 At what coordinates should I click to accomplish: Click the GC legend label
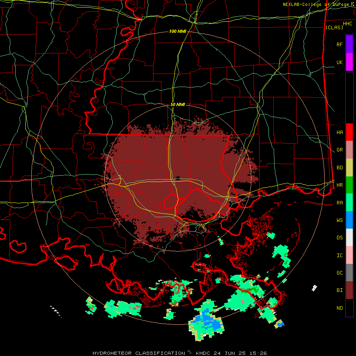pos(339,273)
